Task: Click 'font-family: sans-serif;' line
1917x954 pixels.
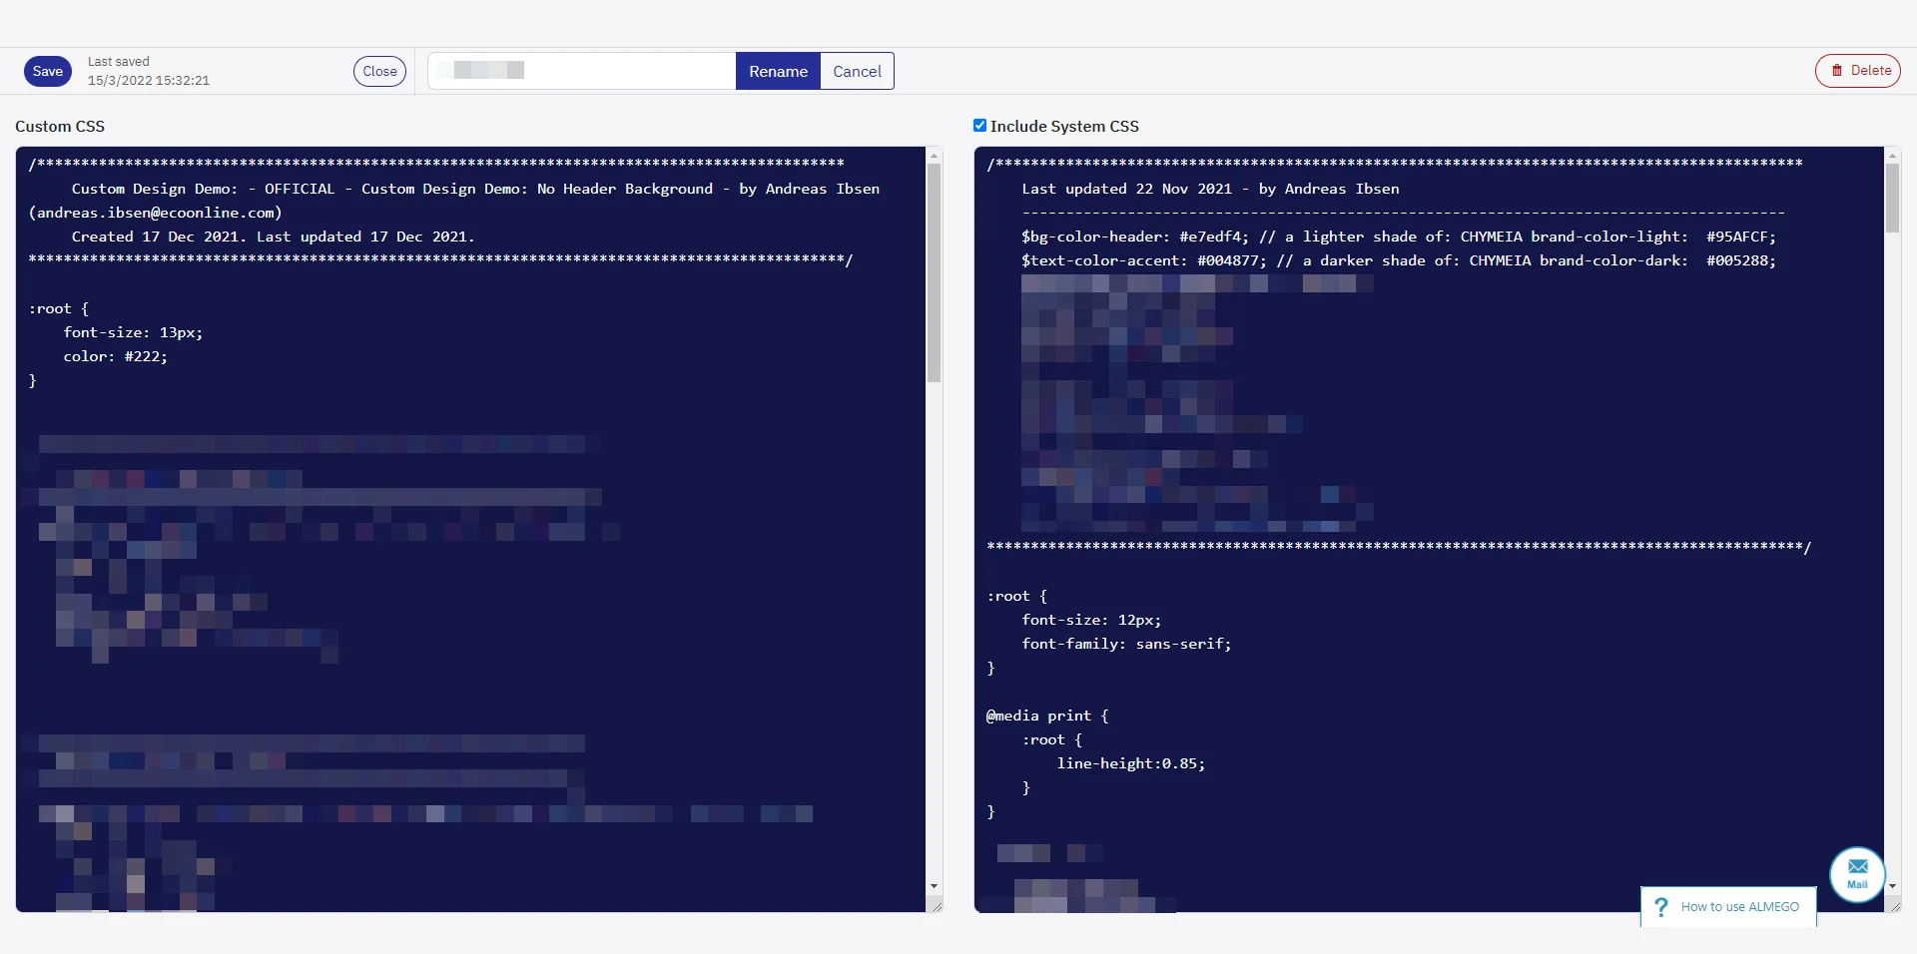Action: click(1126, 644)
